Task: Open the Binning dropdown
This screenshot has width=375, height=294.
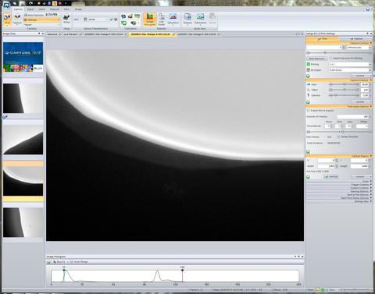Action: click(349, 64)
